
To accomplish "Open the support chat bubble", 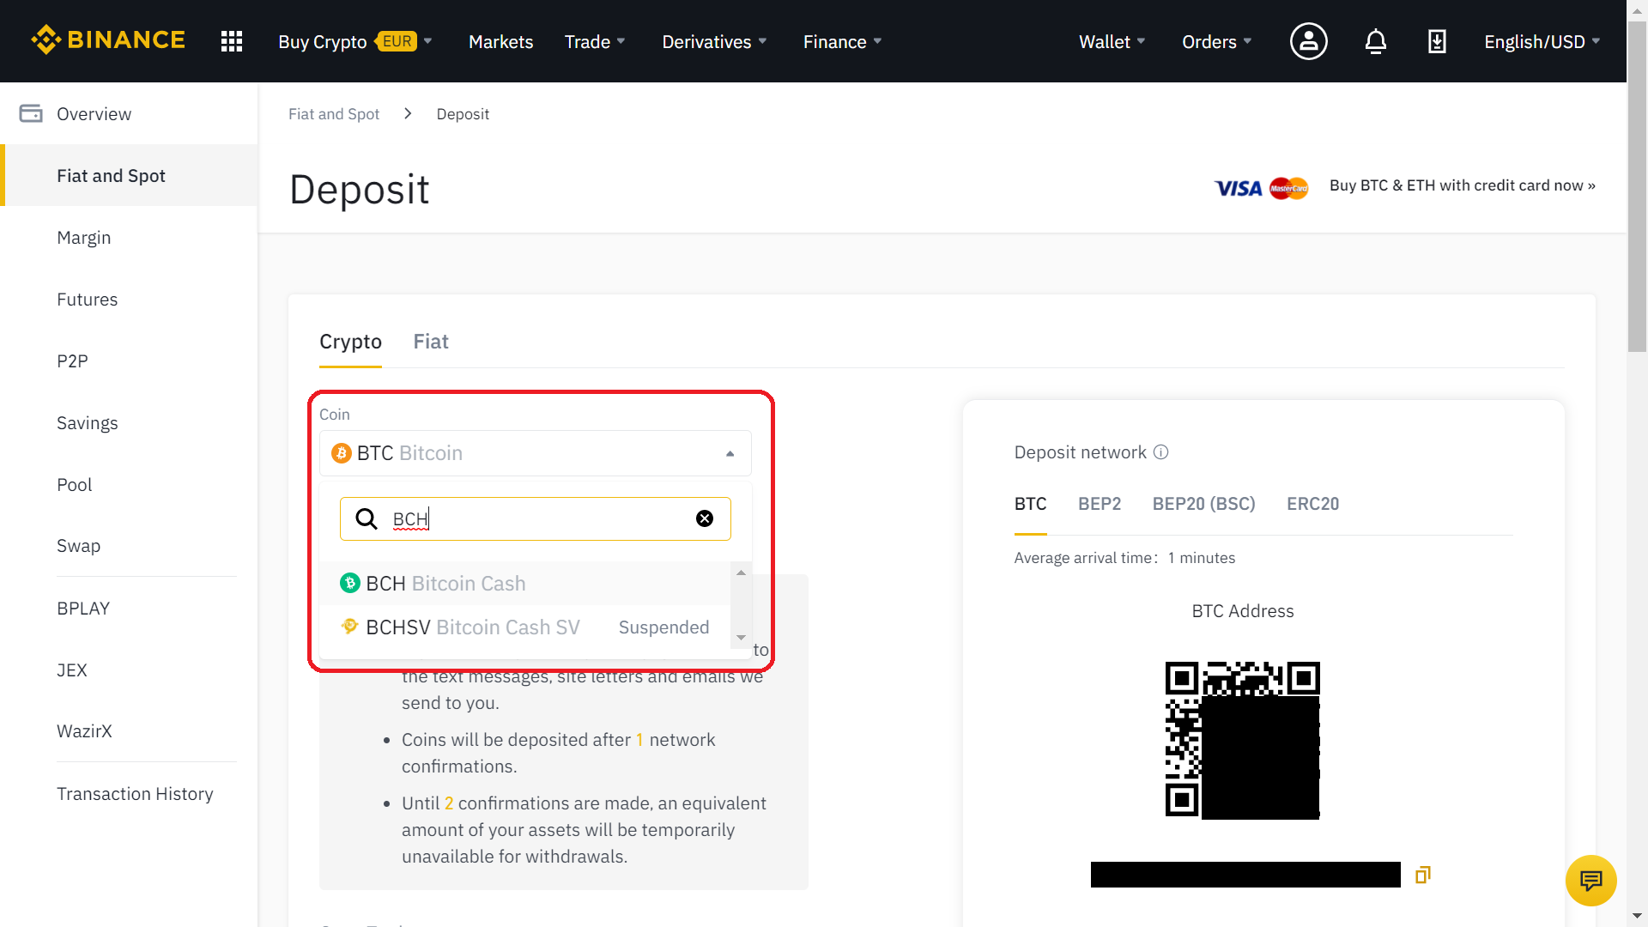I will click(x=1590, y=881).
